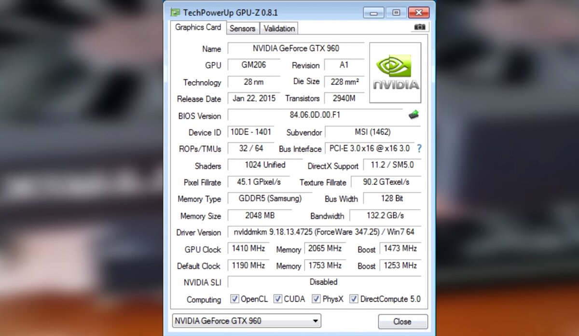Click the BIOS Version label
The height and width of the screenshot is (336, 579).
tap(199, 116)
